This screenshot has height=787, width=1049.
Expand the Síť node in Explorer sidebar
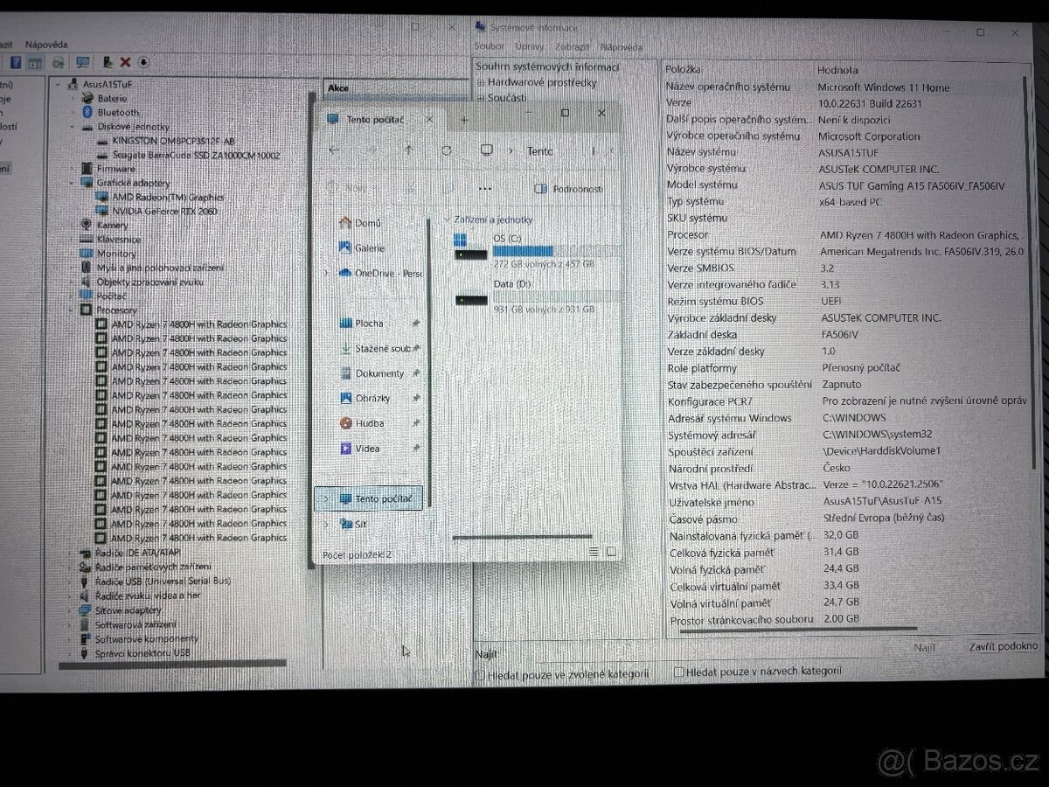[x=325, y=525]
